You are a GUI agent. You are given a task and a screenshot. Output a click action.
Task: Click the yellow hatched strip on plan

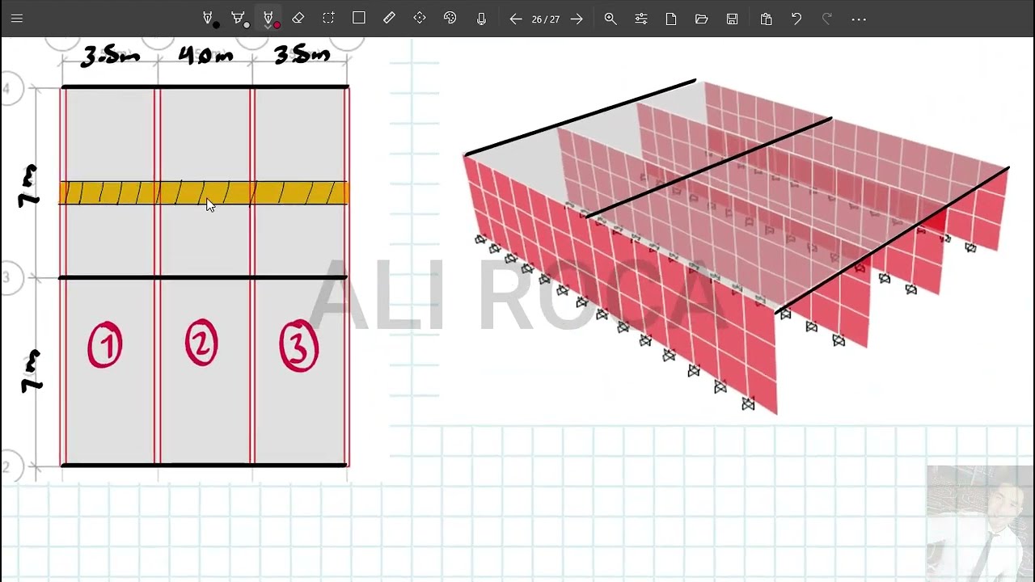pyautogui.click(x=205, y=192)
